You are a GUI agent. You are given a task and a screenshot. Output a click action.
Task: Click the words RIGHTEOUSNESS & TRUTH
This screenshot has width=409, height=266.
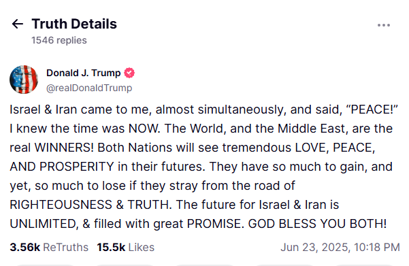[x=91, y=205]
